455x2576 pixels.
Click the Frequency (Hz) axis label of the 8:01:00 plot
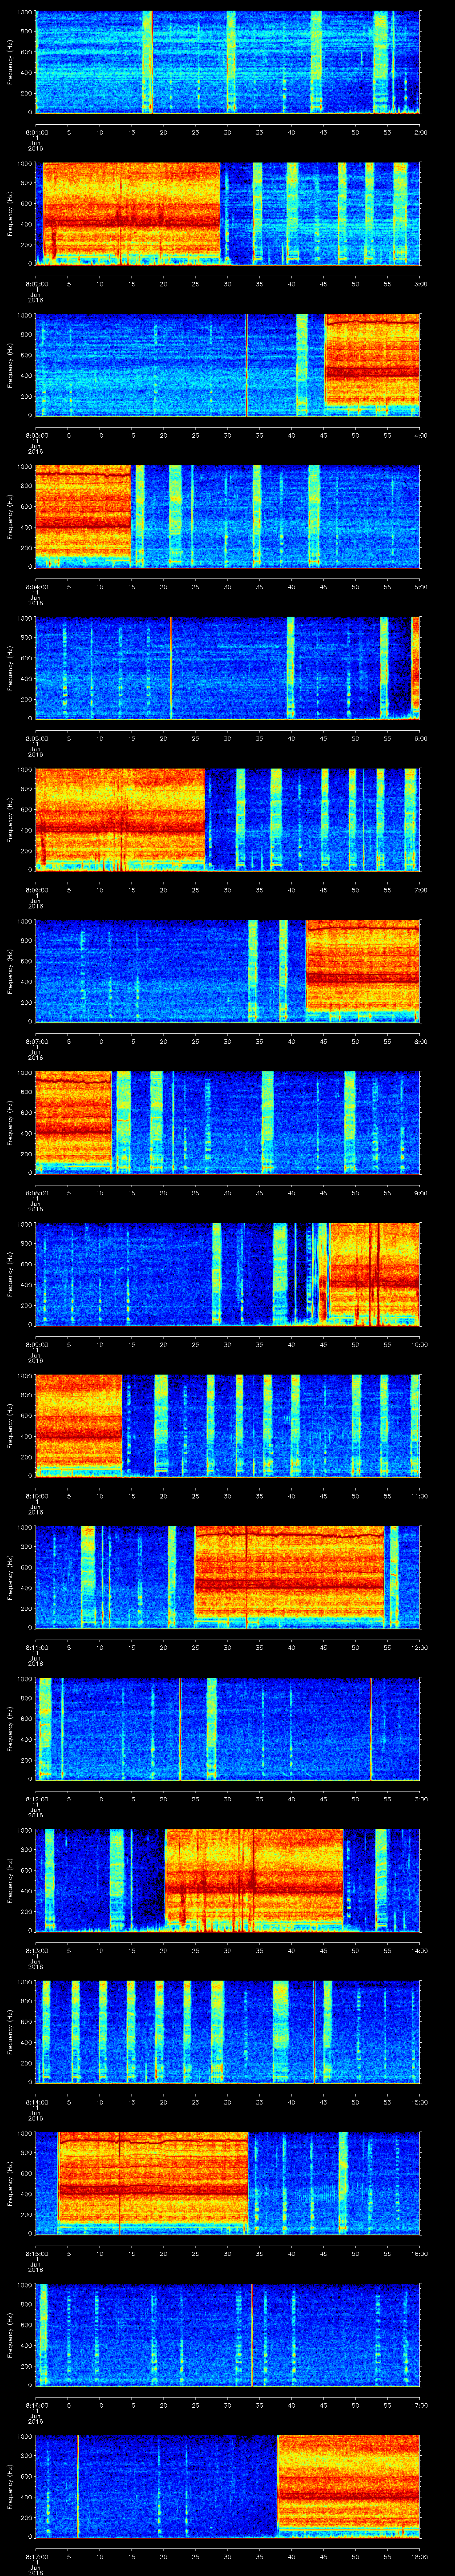(x=10, y=62)
